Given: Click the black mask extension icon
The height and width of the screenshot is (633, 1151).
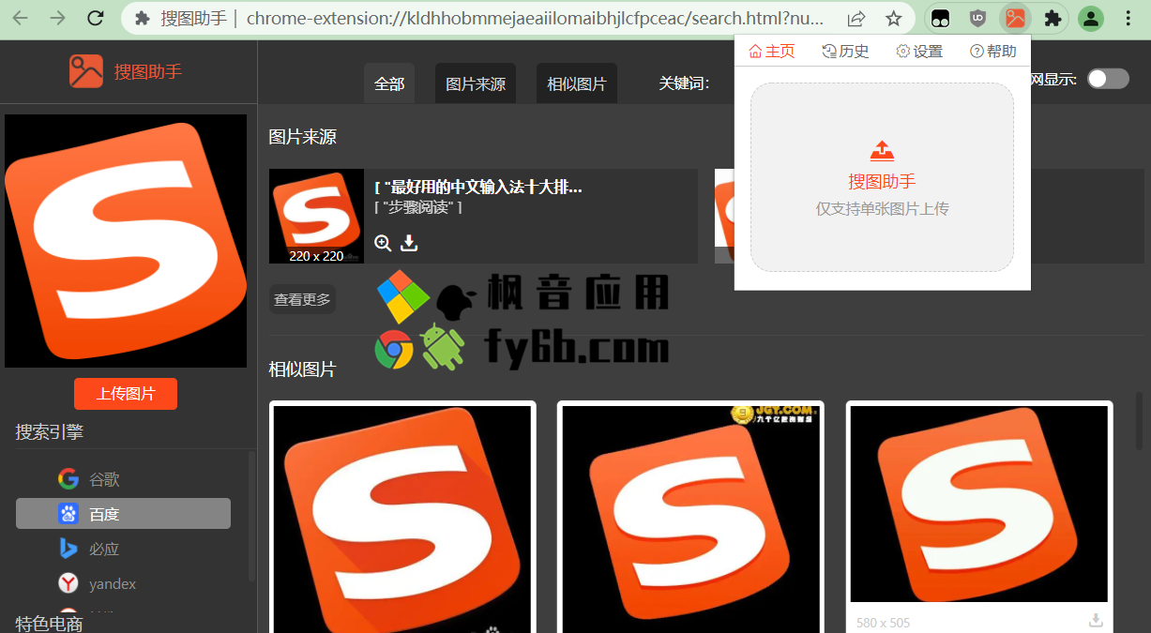Looking at the screenshot, I should [940, 18].
